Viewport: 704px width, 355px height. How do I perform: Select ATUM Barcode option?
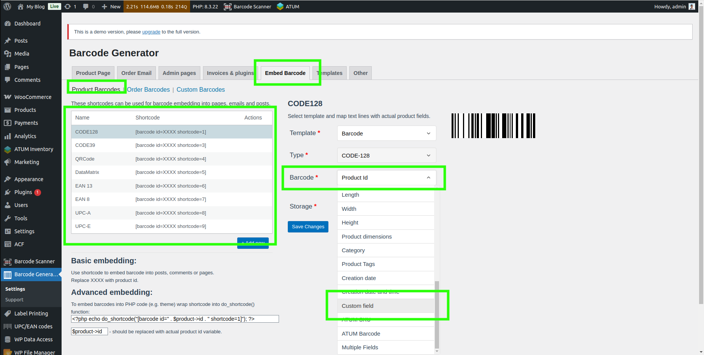pyautogui.click(x=385, y=334)
